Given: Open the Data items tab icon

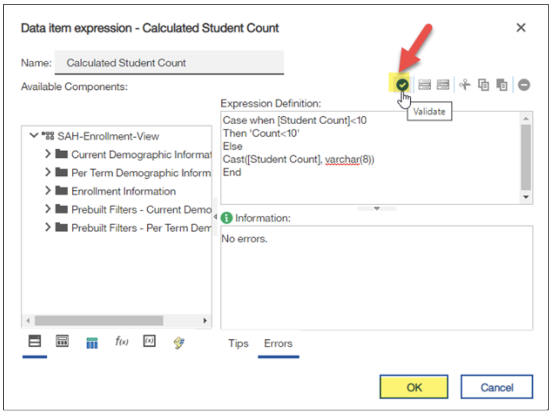Looking at the screenshot, I should click(x=62, y=341).
